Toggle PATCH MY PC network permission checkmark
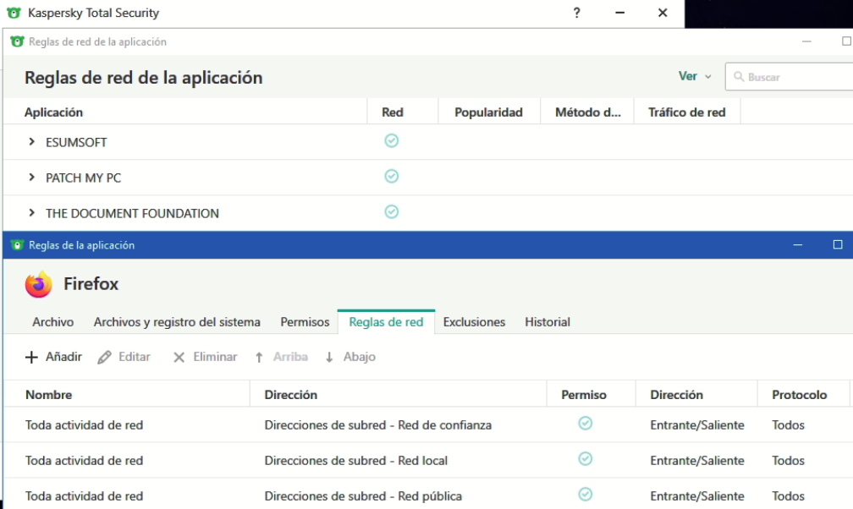The height and width of the screenshot is (509, 853). point(392,176)
